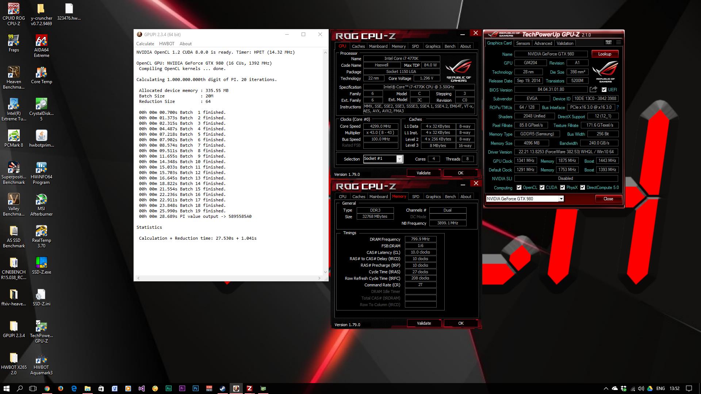Open the GPU-Z hamburger menu icon
Viewport: 701px width, 394px height.
tap(618, 43)
